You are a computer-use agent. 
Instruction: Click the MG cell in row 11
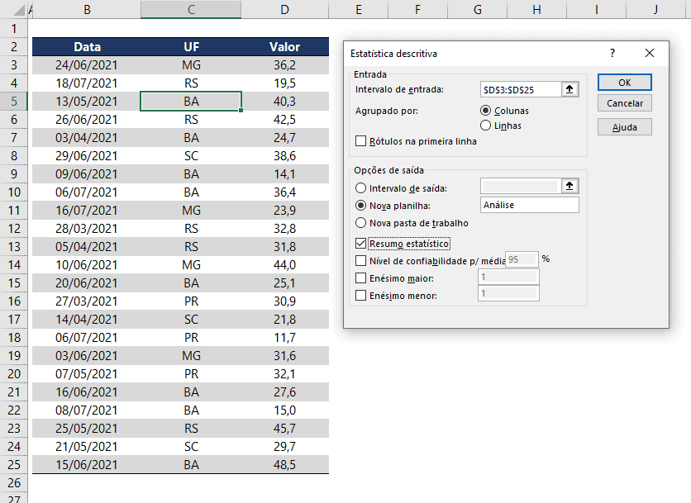[x=191, y=211]
